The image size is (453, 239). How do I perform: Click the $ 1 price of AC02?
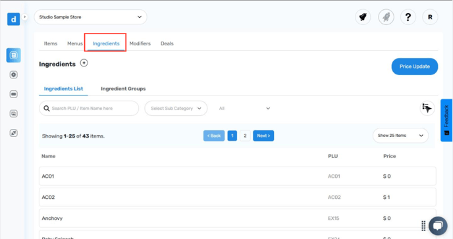[386, 198]
